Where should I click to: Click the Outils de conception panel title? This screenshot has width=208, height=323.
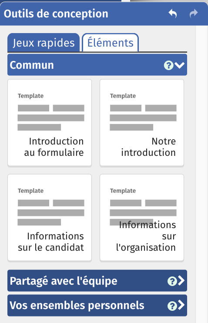click(x=56, y=14)
